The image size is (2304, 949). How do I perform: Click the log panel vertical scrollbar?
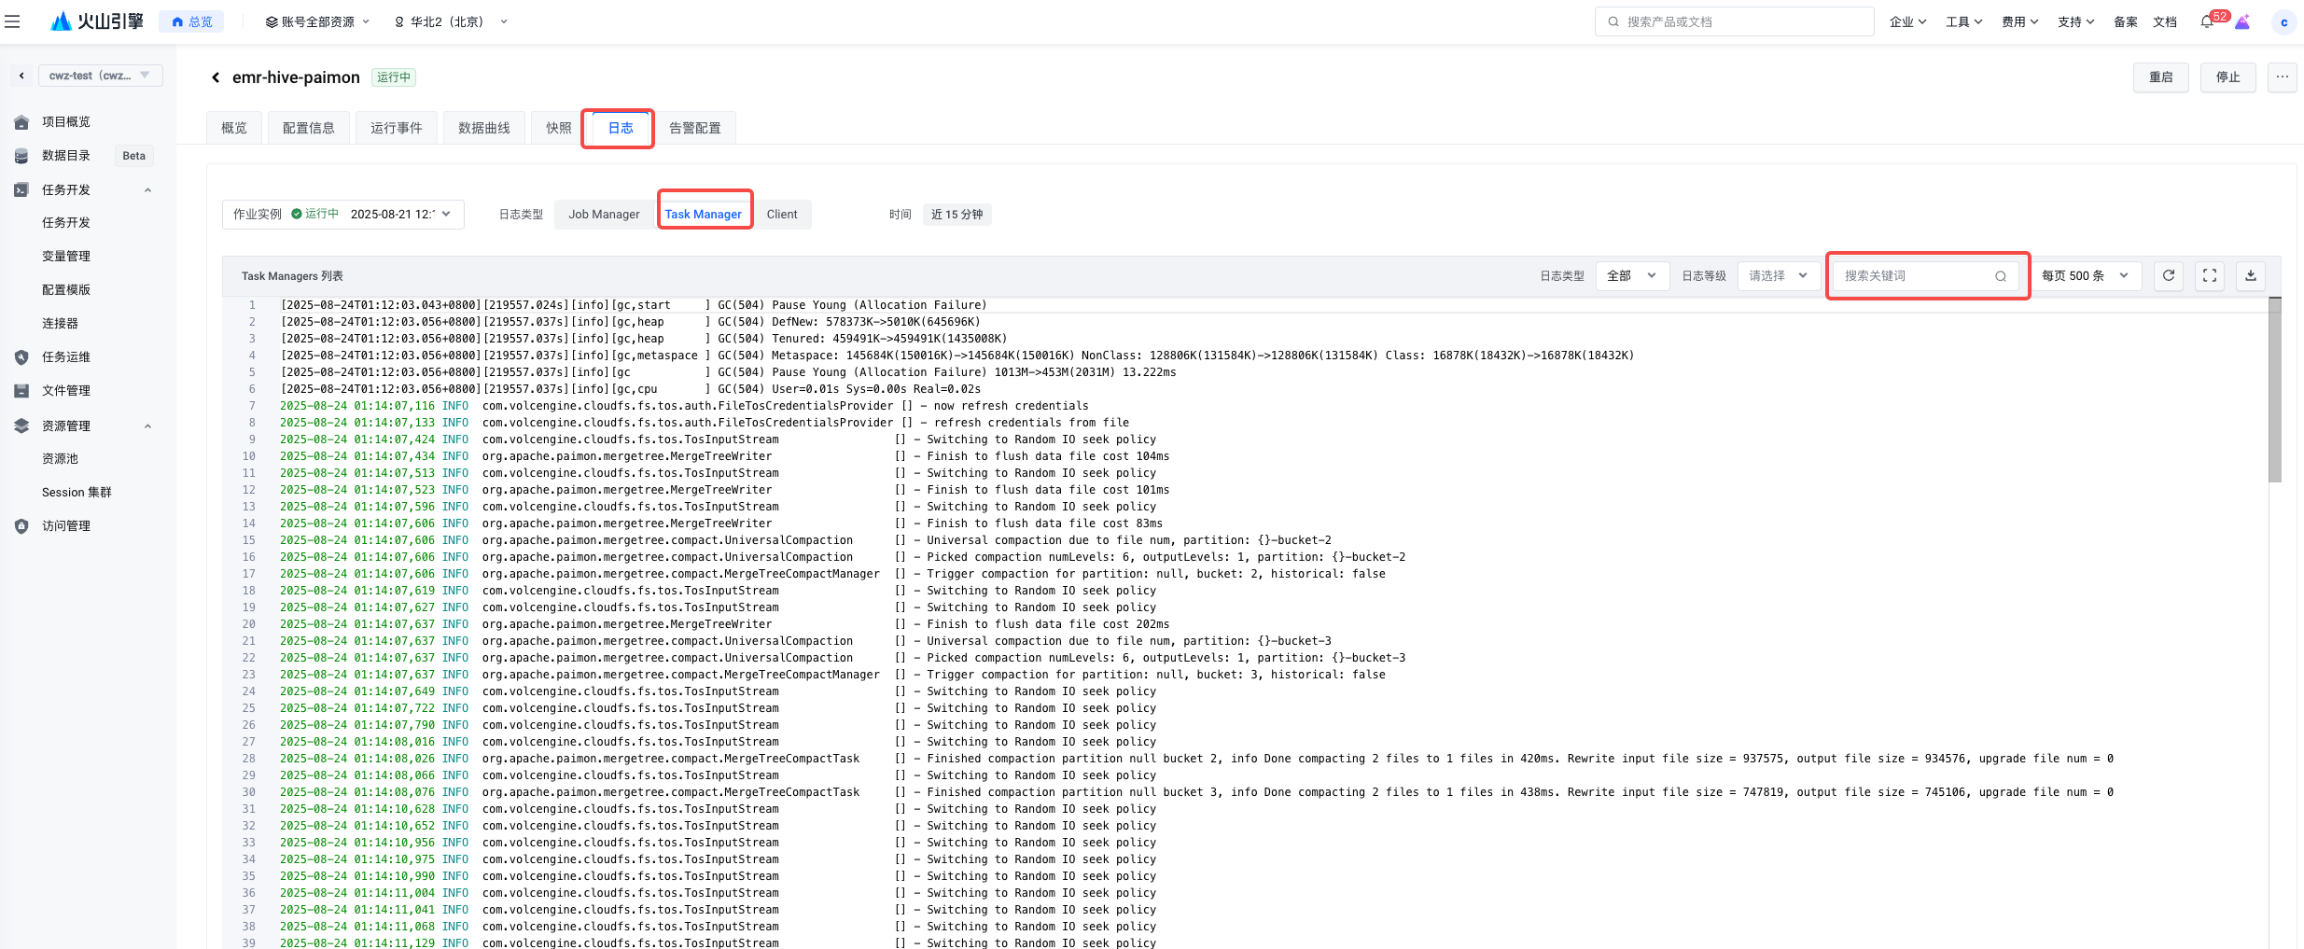pos(2274,392)
